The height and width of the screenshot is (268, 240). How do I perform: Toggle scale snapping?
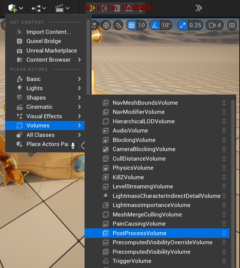tap(183, 25)
